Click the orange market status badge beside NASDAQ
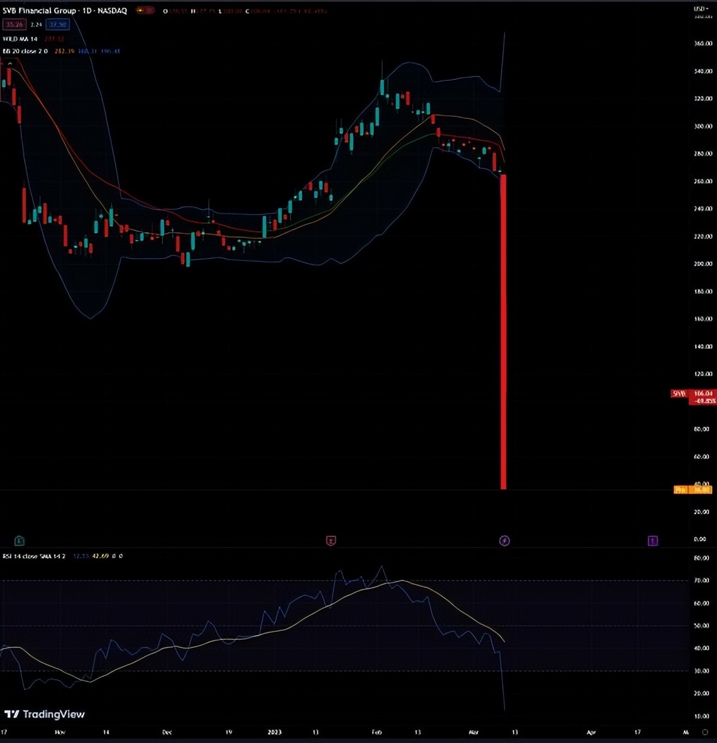The height and width of the screenshot is (743, 717). point(145,10)
